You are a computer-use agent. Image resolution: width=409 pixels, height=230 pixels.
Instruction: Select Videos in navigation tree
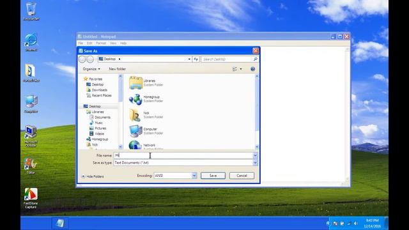coord(96,134)
